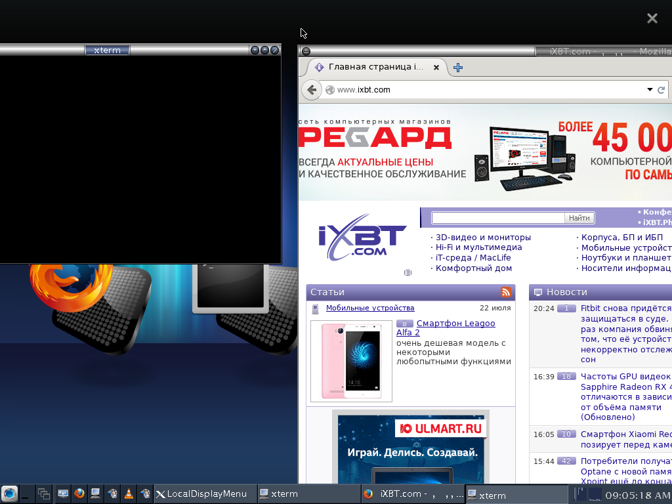Click the ULMART.RU advertisement banner
Viewport: 672px width, 504px height.
click(x=411, y=447)
